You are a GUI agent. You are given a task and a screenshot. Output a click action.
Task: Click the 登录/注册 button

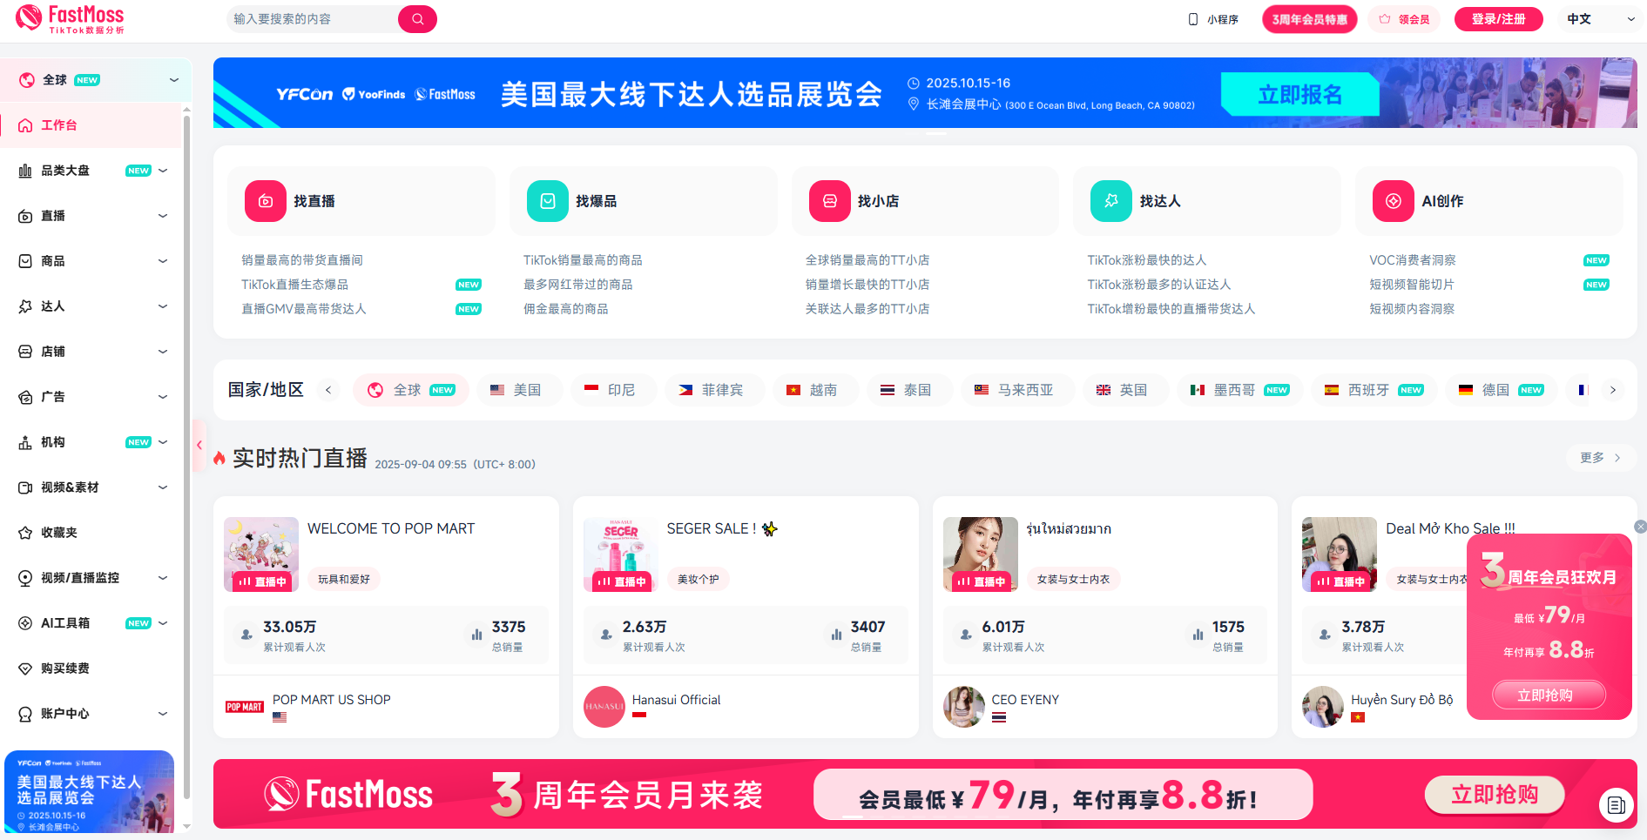pyautogui.click(x=1498, y=17)
